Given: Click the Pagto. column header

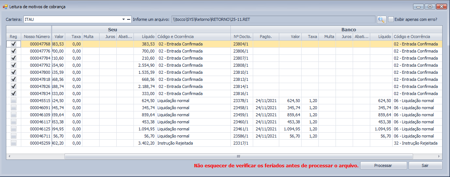Looking at the screenshot, I should [x=265, y=37].
